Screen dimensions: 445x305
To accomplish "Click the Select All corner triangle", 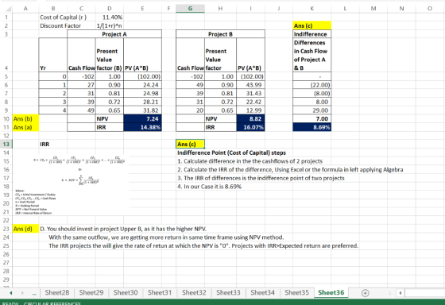I will click(9, 9).
